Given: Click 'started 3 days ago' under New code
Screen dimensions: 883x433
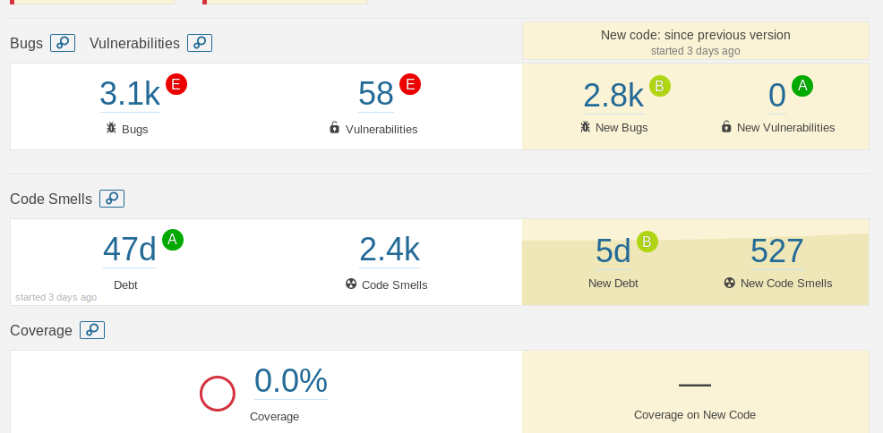Looking at the screenshot, I should (696, 51).
